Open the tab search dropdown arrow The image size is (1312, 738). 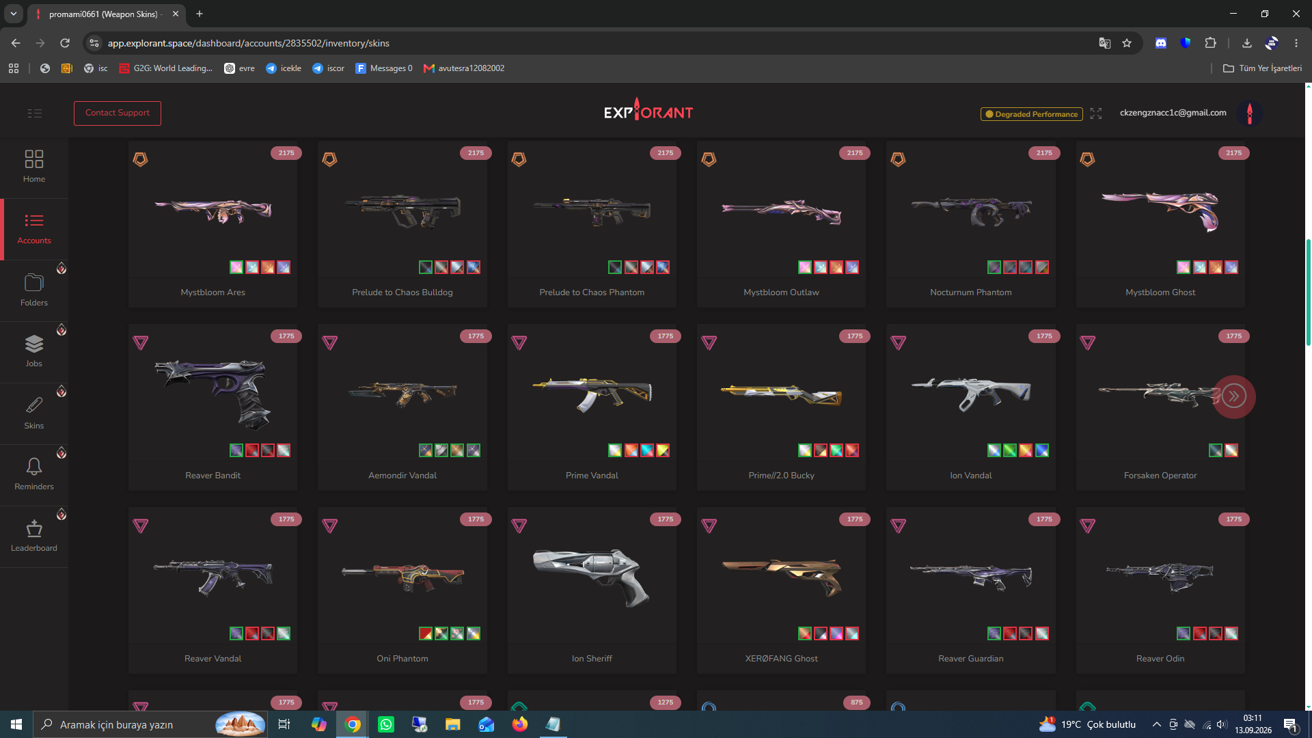click(13, 14)
